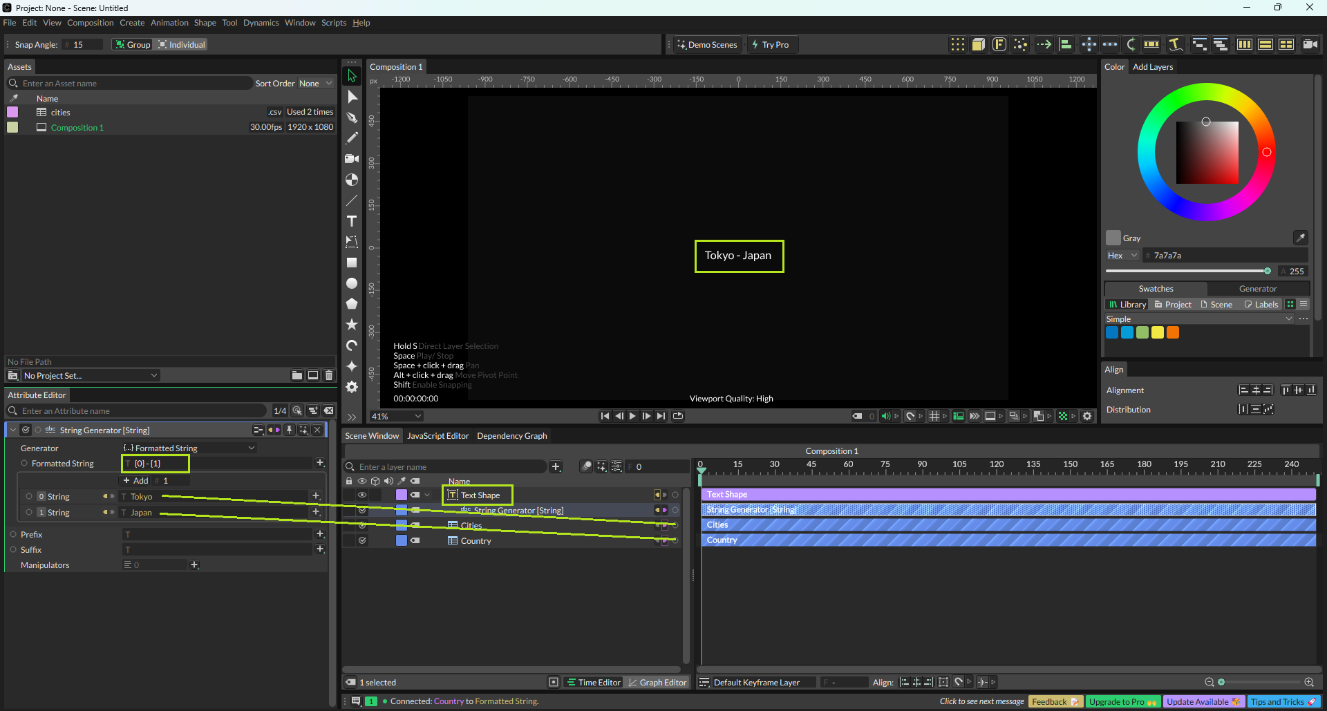Click the Upgrade to Pro button
Screen dimensions: 1327x711
(1122, 701)
